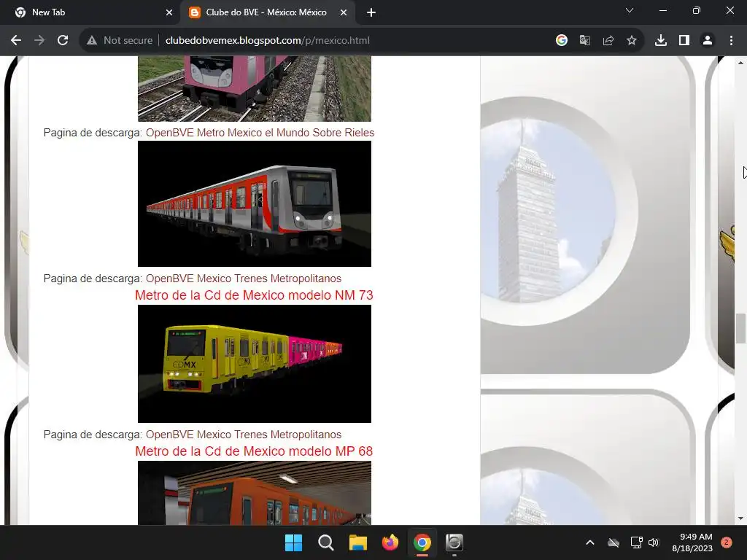Viewport: 747px width, 560px height.
Task: Click the scrollbar down arrow
Action: point(740,518)
